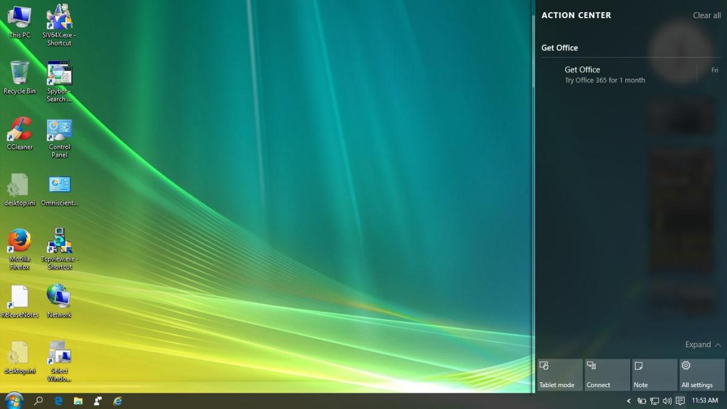Select the Recycle Bin icon
The height and width of the screenshot is (409, 727).
coord(19,78)
